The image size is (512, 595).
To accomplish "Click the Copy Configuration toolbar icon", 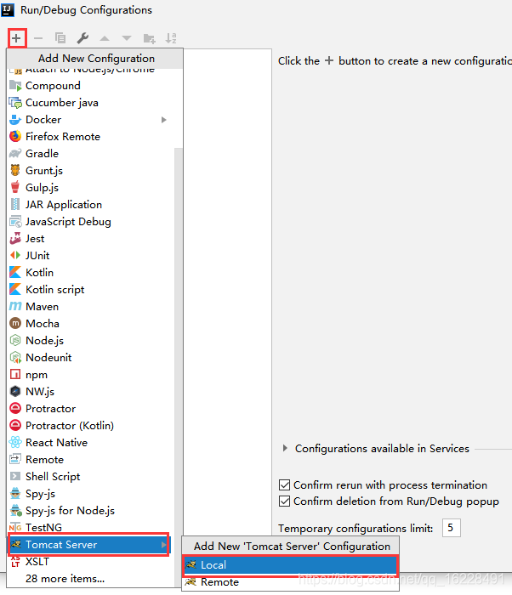I will 60,38.
